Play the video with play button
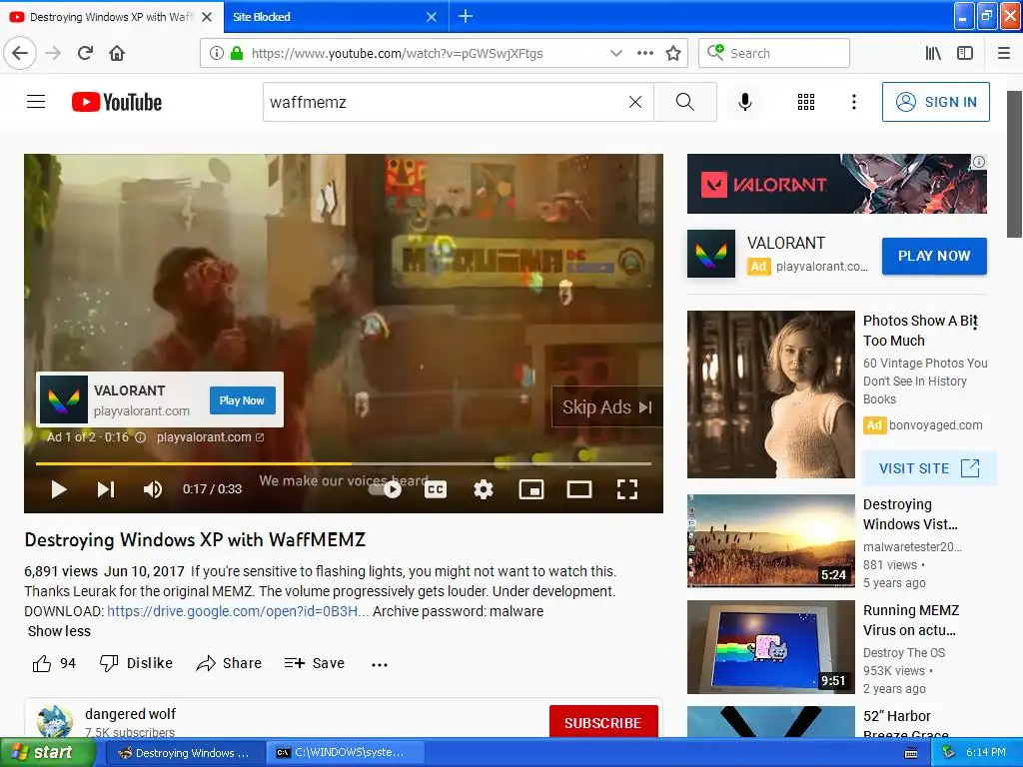 tap(58, 489)
